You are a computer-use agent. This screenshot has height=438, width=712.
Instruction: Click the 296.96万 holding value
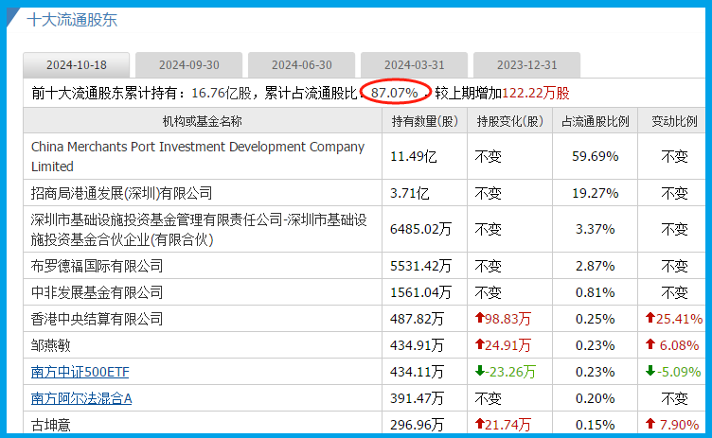[x=417, y=425]
